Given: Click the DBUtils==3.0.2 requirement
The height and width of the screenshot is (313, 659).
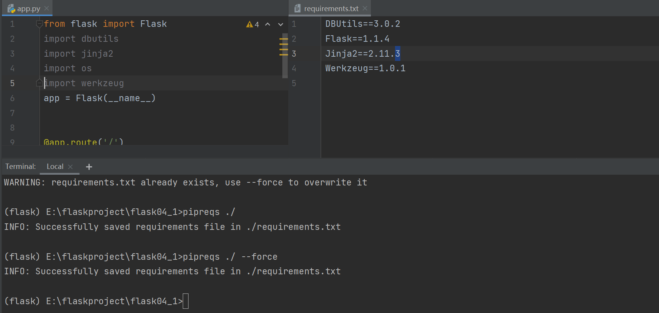Looking at the screenshot, I should (x=362, y=24).
